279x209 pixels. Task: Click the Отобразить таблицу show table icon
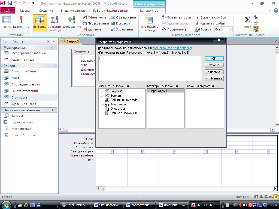point(149,20)
